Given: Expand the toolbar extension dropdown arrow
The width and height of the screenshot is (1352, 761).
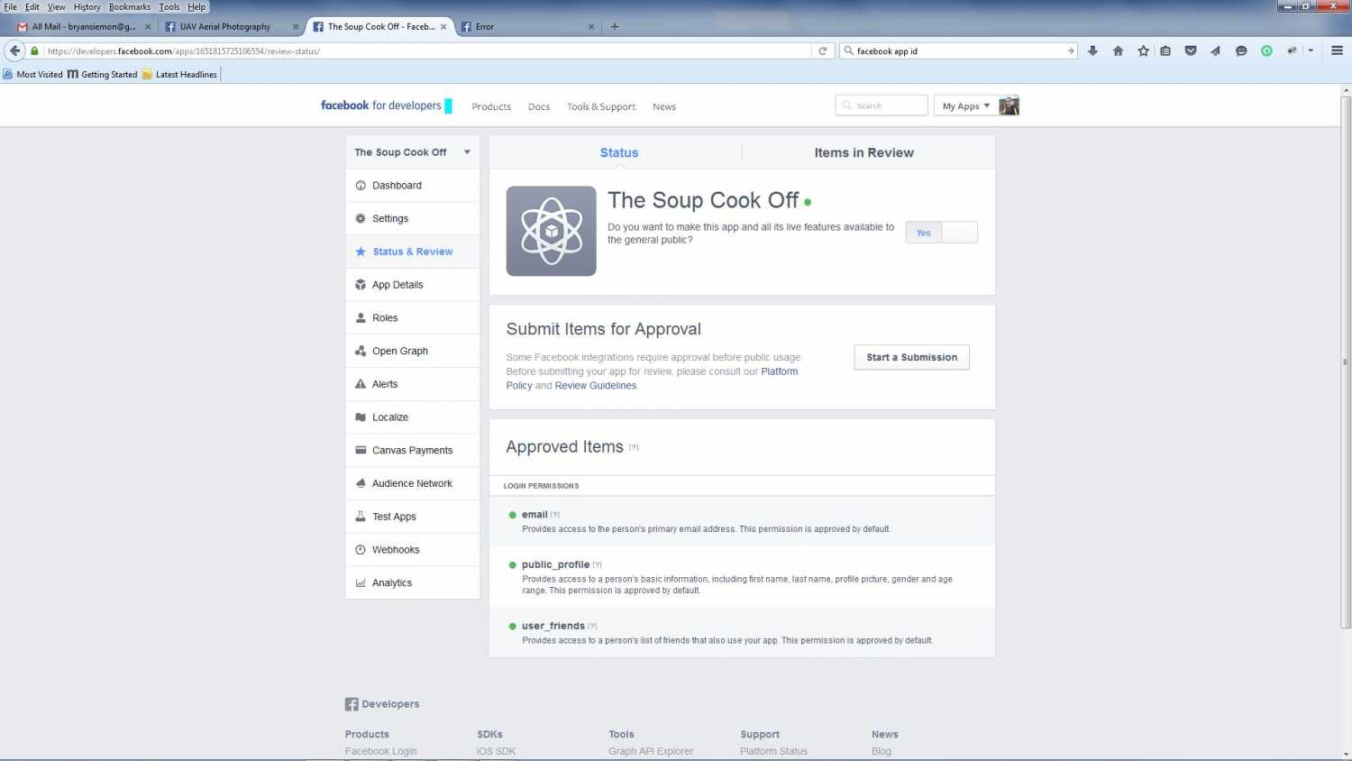Looking at the screenshot, I should click(x=1311, y=51).
